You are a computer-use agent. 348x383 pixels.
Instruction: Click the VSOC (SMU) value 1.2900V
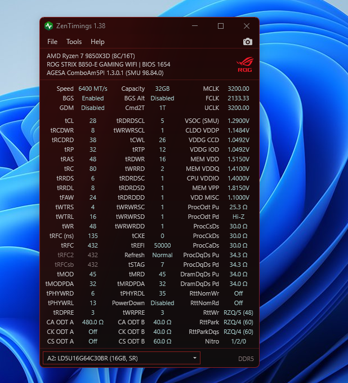coord(238,121)
